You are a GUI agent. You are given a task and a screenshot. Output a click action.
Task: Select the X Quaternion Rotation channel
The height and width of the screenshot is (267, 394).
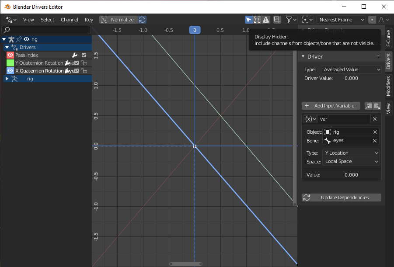click(x=39, y=71)
